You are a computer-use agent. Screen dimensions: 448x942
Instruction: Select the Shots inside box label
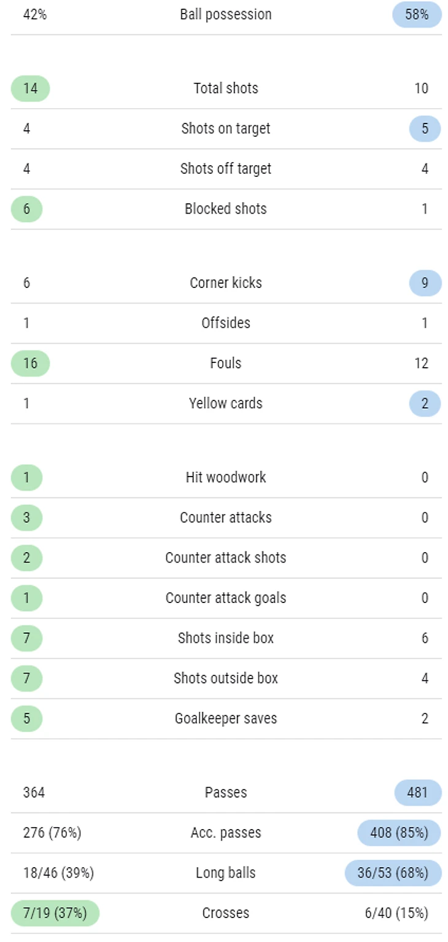(x=226, y=638)
